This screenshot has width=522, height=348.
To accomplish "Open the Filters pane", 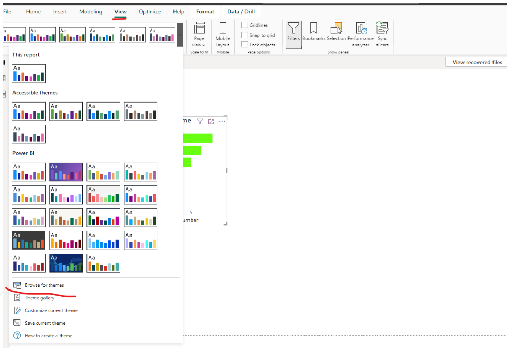I will click(294, 34).
